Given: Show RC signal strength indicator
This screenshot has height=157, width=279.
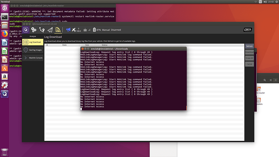Looking at the screenshot, I should (87, 30).
